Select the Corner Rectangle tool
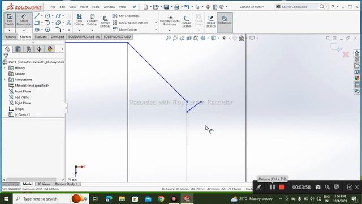 coord(37,23)
